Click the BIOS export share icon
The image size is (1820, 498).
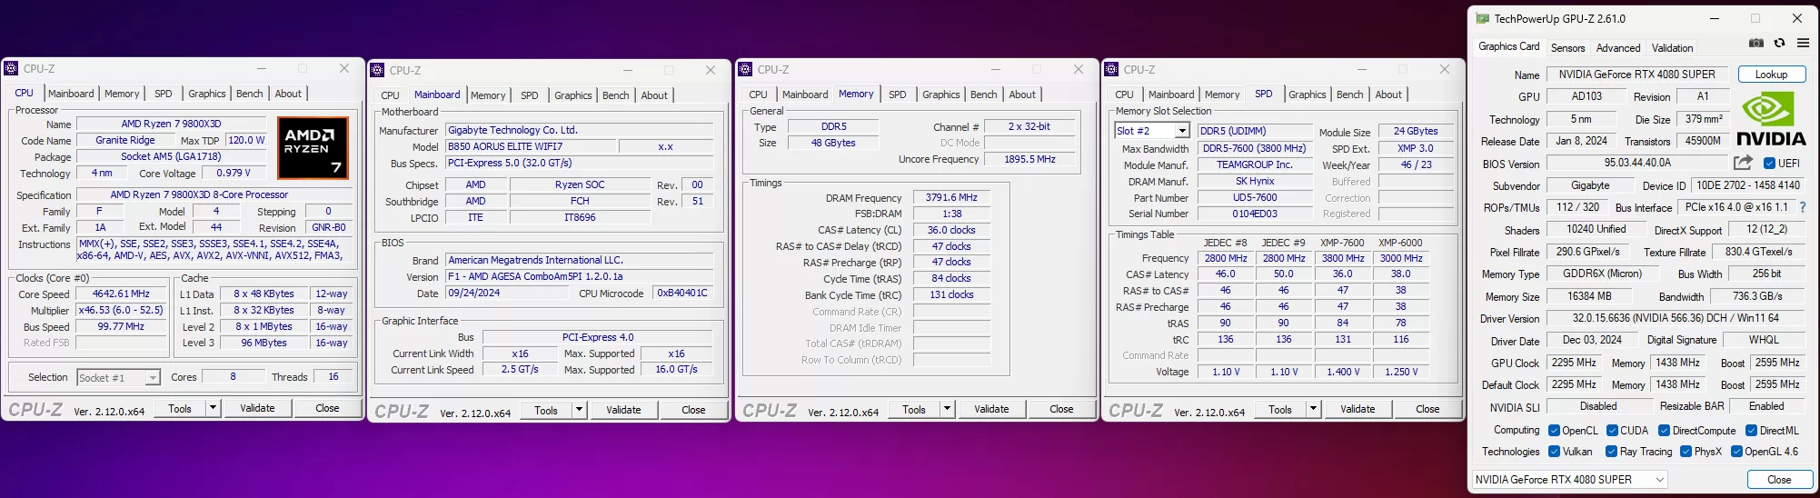click(1743, 163)
